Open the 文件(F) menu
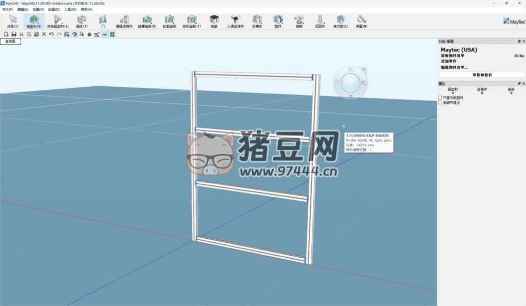The image size is (526, 306). pos(7,9)
